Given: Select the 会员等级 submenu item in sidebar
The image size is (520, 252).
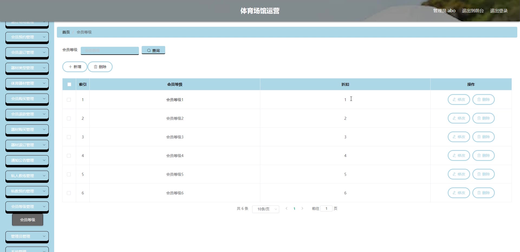Looking at the screenshot, I should click(28, 220).
